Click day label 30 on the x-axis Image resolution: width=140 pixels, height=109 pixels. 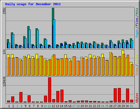127,106
